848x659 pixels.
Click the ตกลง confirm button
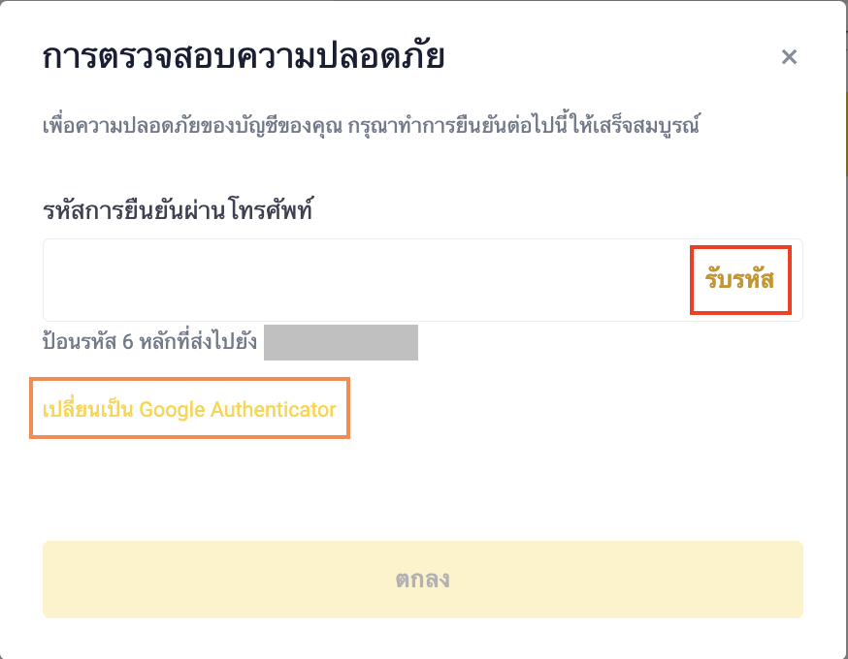[x=422, y=580]
